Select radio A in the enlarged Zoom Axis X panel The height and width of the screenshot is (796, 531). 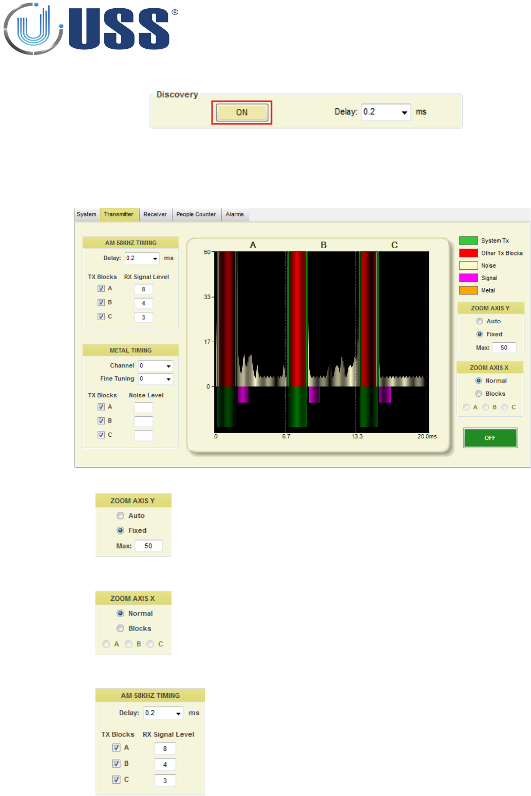(106, 644)
